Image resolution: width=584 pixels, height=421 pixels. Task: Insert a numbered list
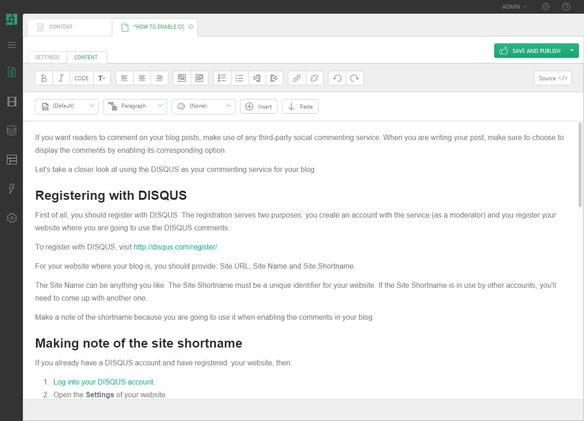coord(240,78)
